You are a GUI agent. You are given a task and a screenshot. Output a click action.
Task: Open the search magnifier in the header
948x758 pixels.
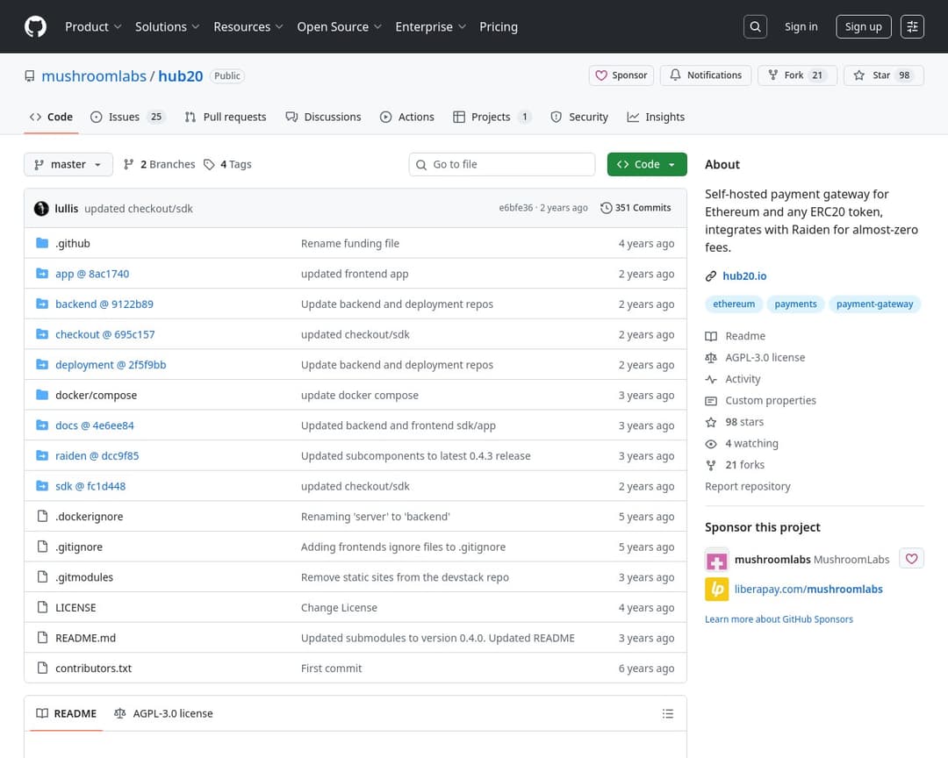755,26
